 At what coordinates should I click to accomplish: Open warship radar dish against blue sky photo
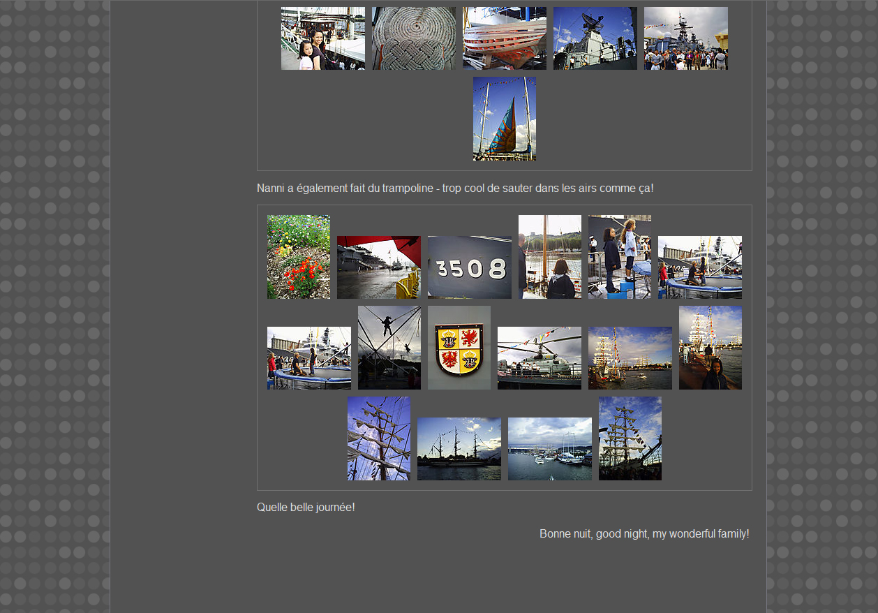coord(595,38)
